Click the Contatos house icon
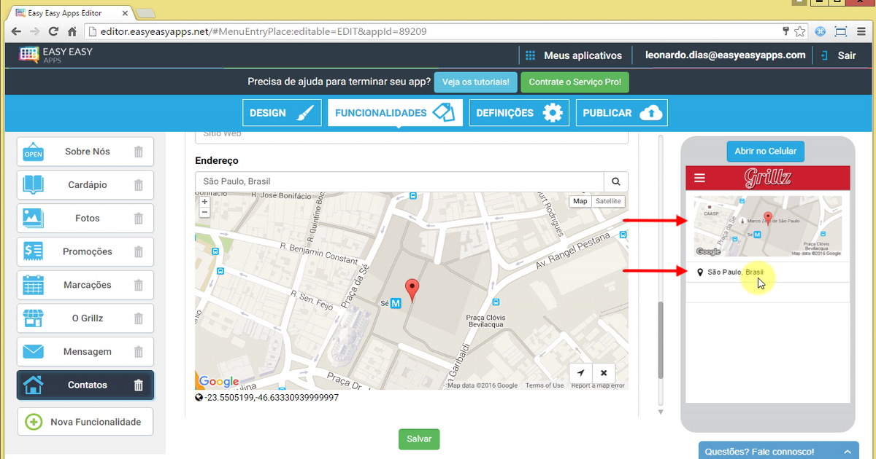This screenshot has height=459, width=876. [x=33, y=385]
